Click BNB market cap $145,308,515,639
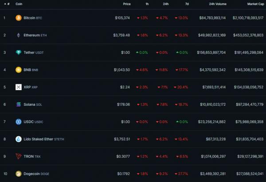 [x=249, y=70]
